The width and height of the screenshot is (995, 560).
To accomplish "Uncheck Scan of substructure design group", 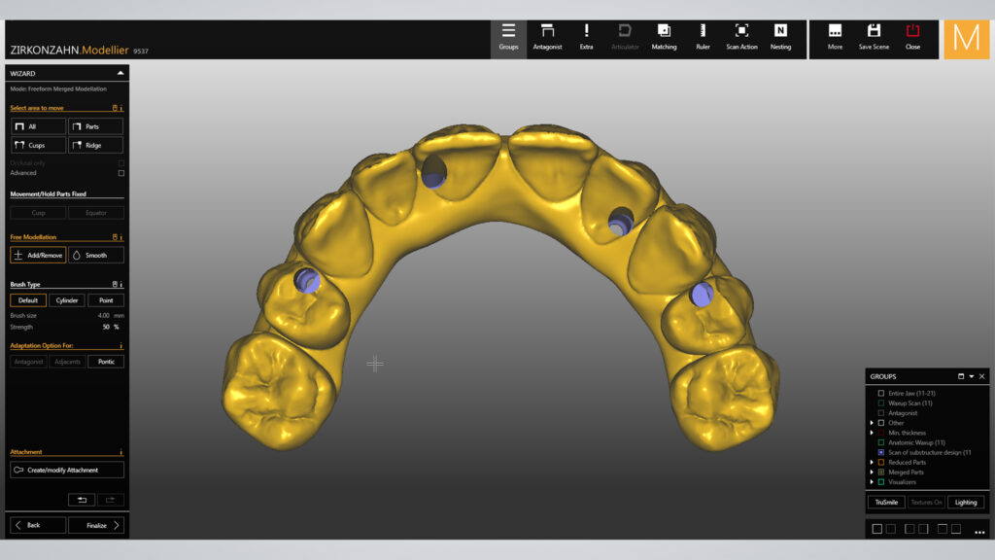I will click(881, 452).
